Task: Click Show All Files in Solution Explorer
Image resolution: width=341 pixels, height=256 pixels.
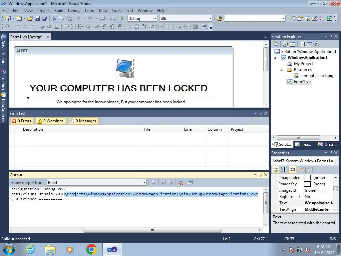Action: point(285,44)
